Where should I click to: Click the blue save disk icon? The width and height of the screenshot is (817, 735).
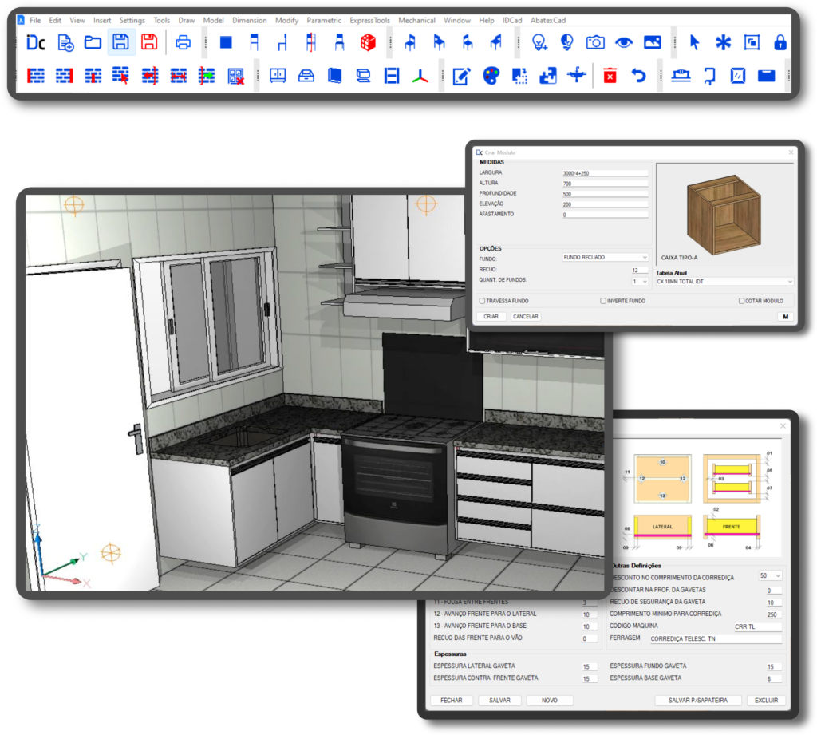121,42
